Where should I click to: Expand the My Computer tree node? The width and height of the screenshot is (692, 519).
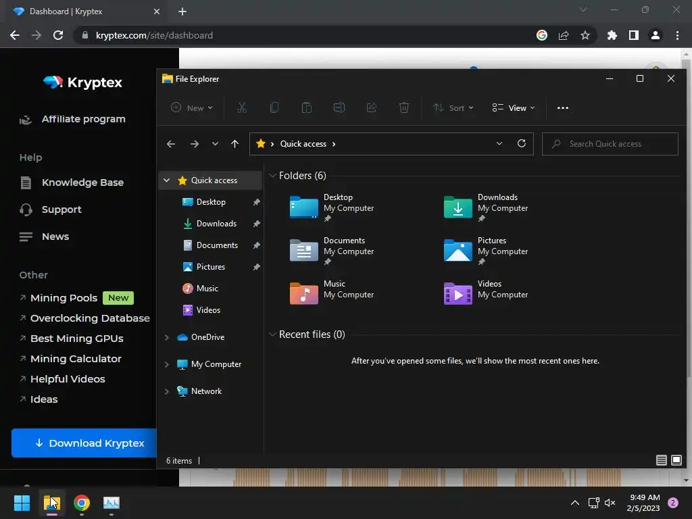click(x=166, y=364)
